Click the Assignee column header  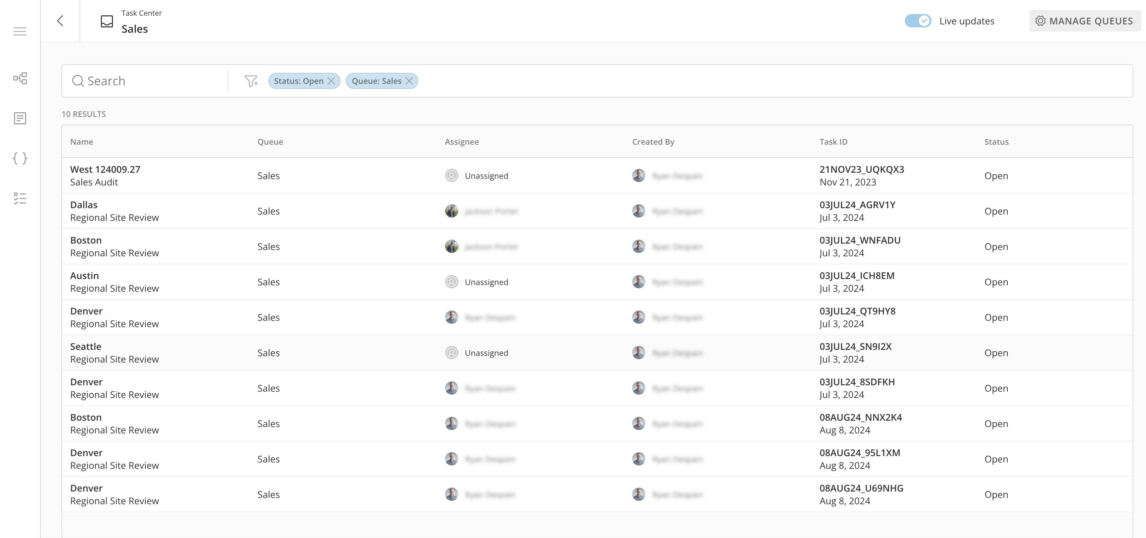click(461, 141)
